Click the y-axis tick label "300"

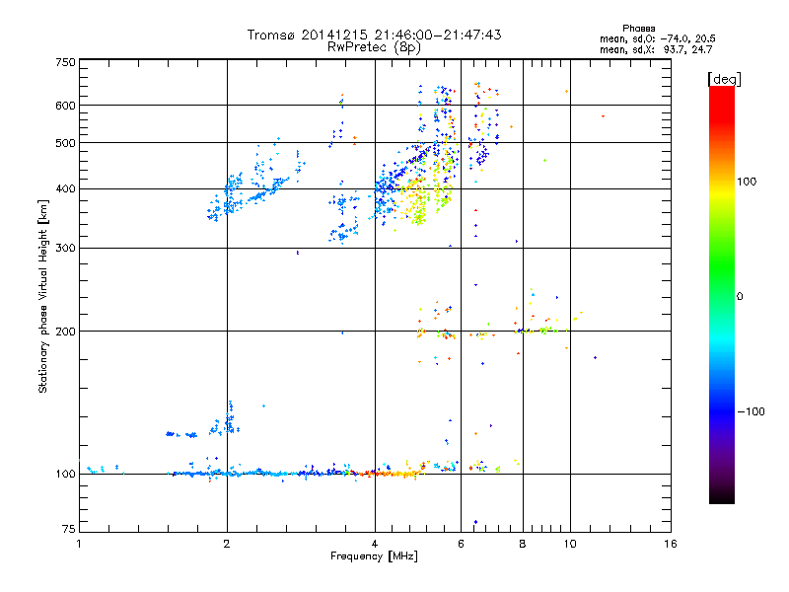pyautogui.click(x=65, y=249)
